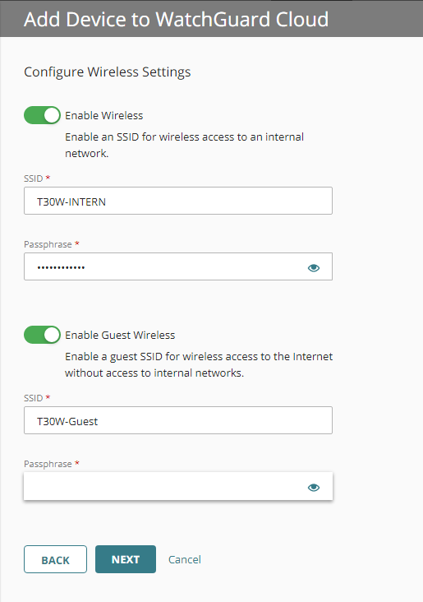This screenshot has width=423, height=602.
Task: Toggle the Enable Wireless switch
Action: tap(42, 115)
